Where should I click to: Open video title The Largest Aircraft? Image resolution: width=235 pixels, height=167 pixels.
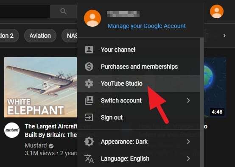point(51,131)
